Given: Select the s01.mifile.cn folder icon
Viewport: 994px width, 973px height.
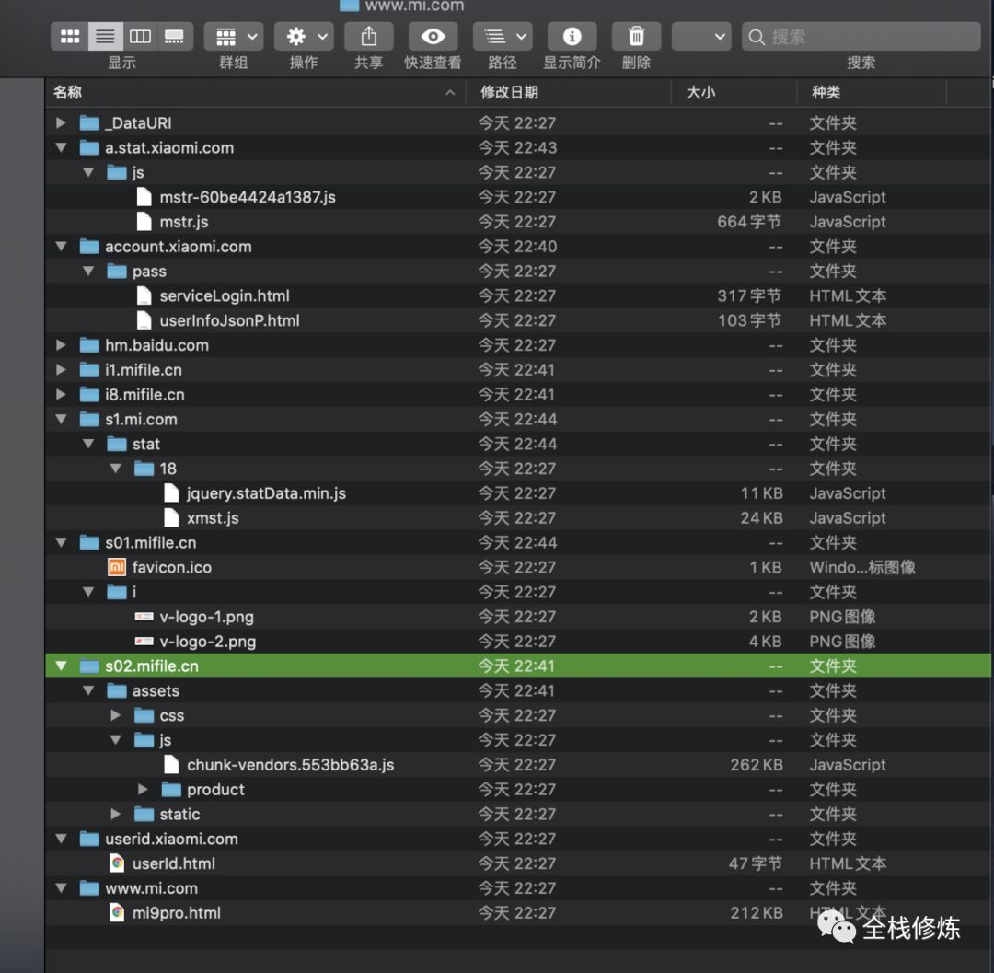Looking at the screenshot, I should tap(89, 542).
